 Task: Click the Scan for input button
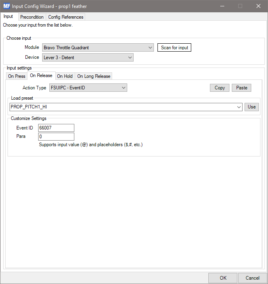[174, 48]
